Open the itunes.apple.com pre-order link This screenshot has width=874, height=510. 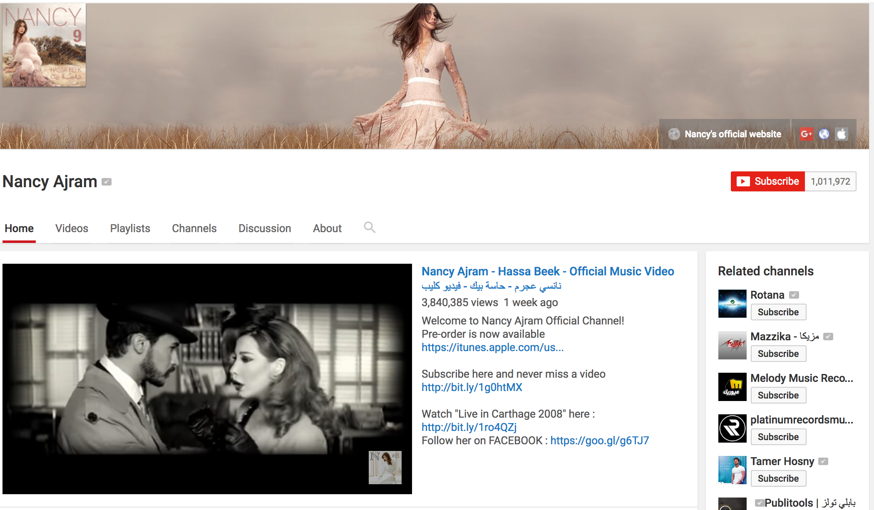492,347
